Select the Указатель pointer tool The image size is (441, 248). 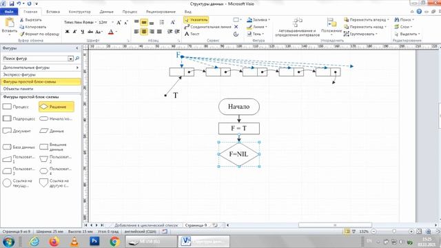[x=196, y=20]
